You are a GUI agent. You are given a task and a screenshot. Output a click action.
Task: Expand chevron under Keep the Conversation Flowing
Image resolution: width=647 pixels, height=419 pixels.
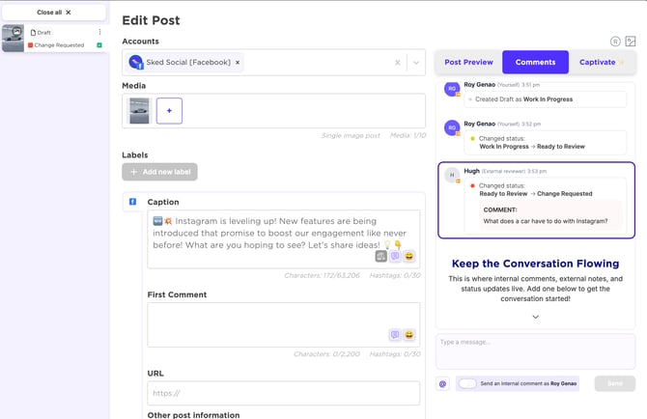click(x=535, y=317)
